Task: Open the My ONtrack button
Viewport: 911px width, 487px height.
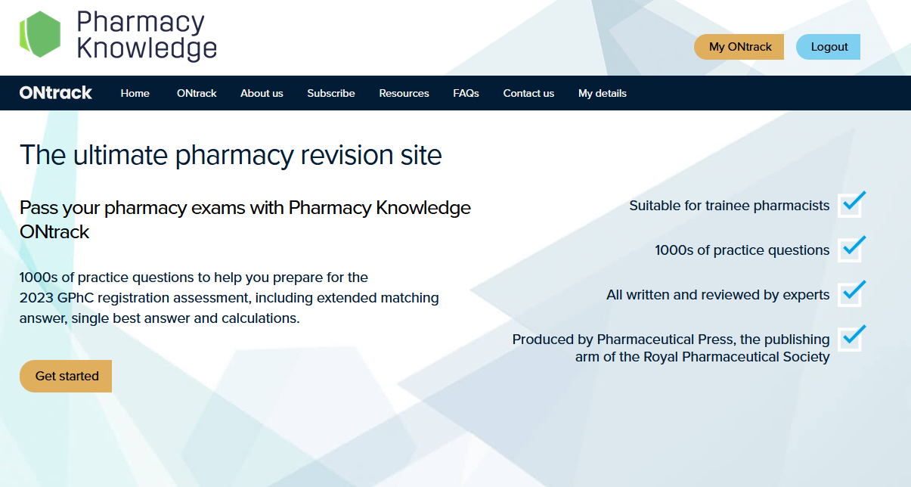Action: tap(739, 47)
